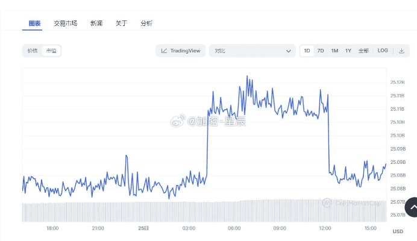The height and width of the screenshot is (241, 417).
Task: Select the 图表 tab
Action: pyautogui.click(x=35, y=23)
